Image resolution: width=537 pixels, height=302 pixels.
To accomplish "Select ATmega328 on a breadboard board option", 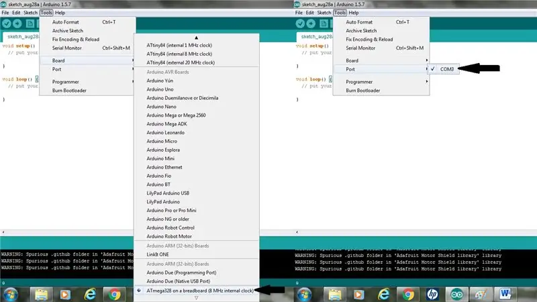I will [197, 291].
